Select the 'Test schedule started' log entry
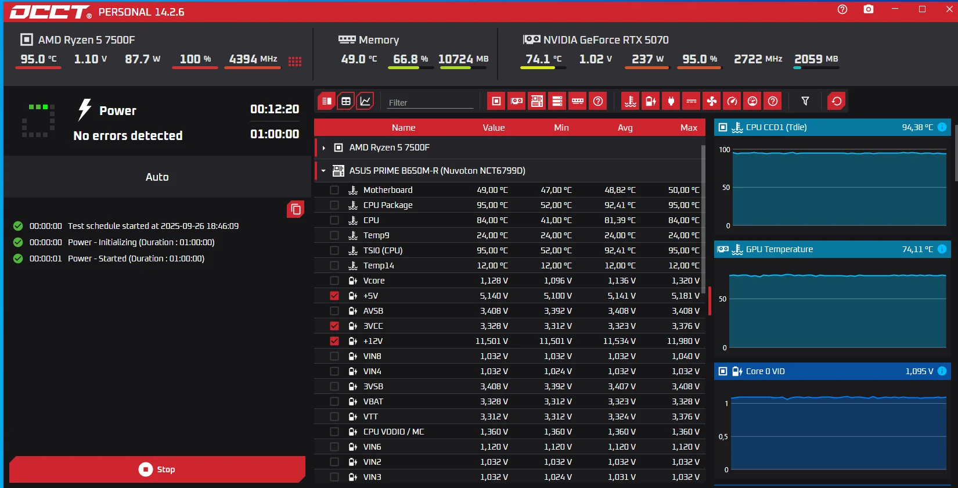This screenshot has width=958, height=488. [x=153, y=226]
